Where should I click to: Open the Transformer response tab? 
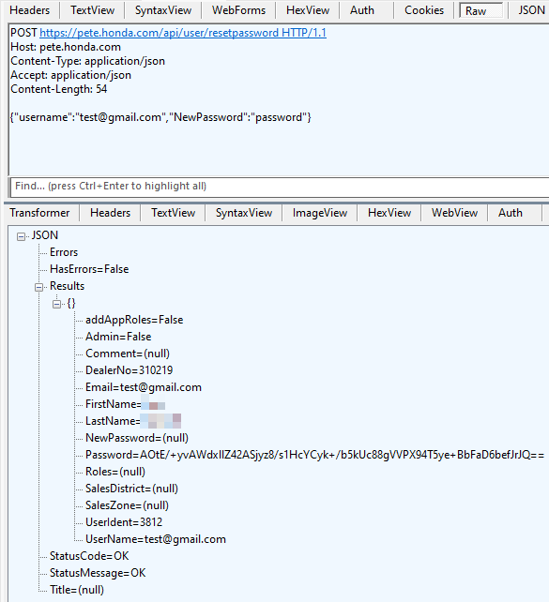coord(39,213)
